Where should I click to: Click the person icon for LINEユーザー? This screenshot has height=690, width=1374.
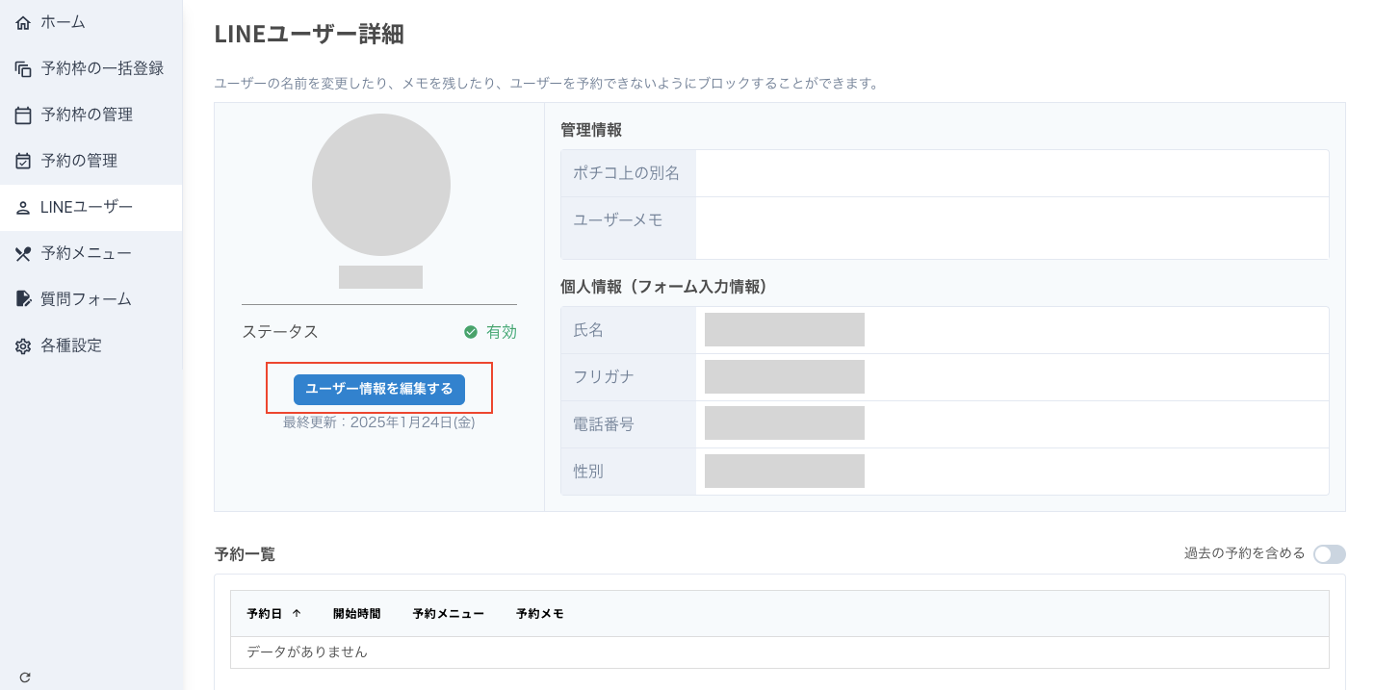click(23, 208)
